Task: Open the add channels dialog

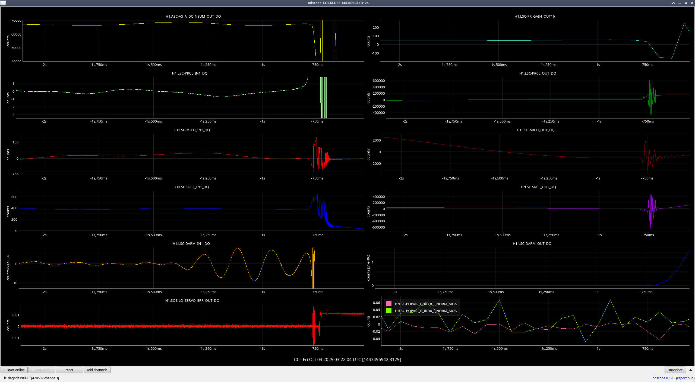Action: pyautogui.click(x=97, y=370)
